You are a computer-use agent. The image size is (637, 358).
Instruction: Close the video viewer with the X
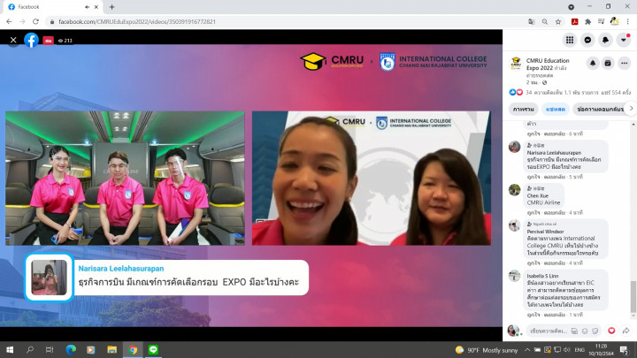tap(13, 40)
